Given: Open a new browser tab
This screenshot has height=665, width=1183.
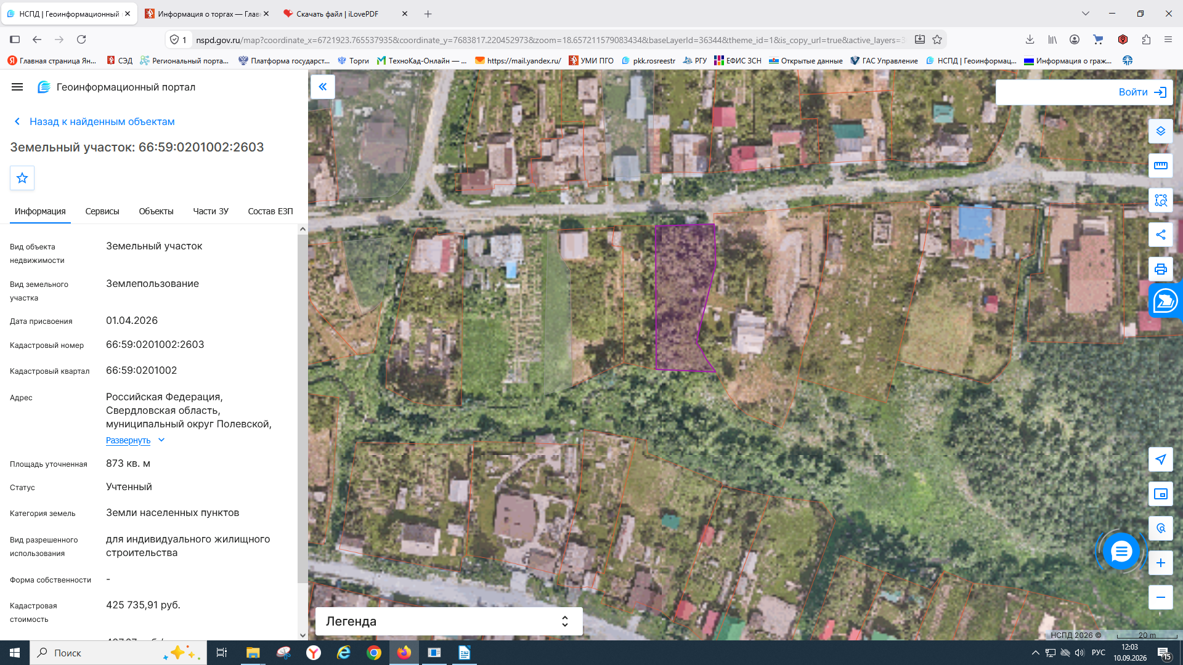Looking at the screenshot, I should pyautogui.click(x=428, y=14).
